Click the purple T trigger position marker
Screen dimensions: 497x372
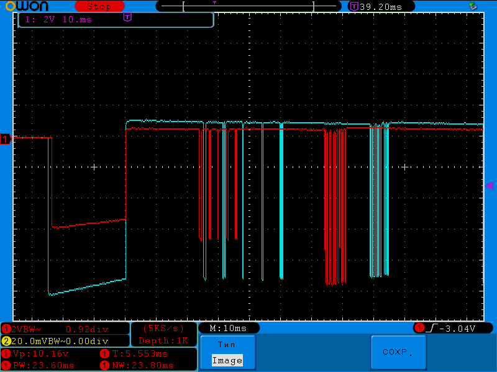click(x=127, y=18)
